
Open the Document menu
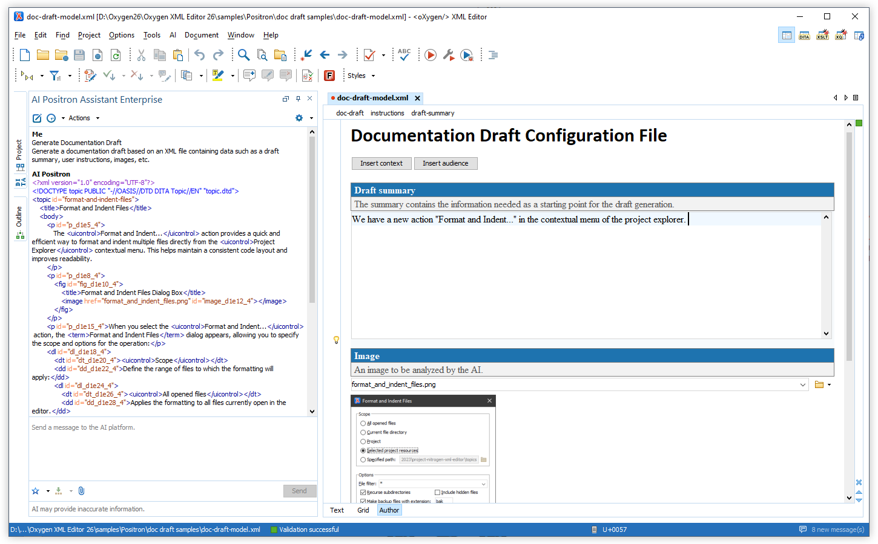click(x=202, y=35)
